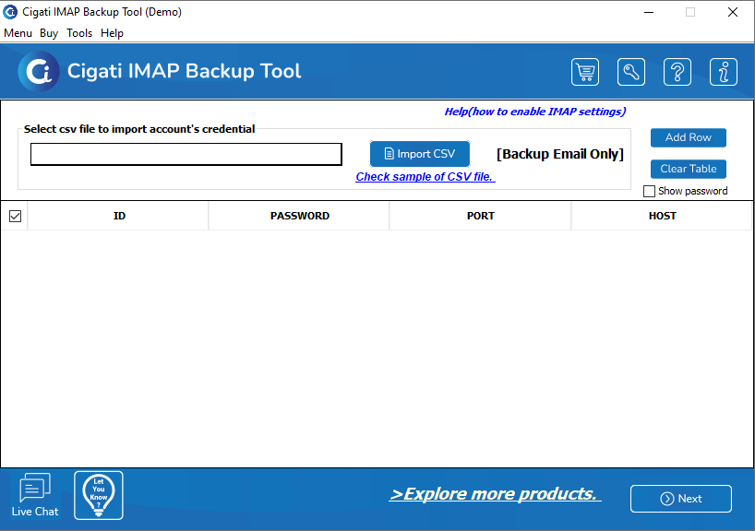Open the how to enable IMAP settings help link
The width and height of the screenshot is (755, 531).
click(535, 112)
